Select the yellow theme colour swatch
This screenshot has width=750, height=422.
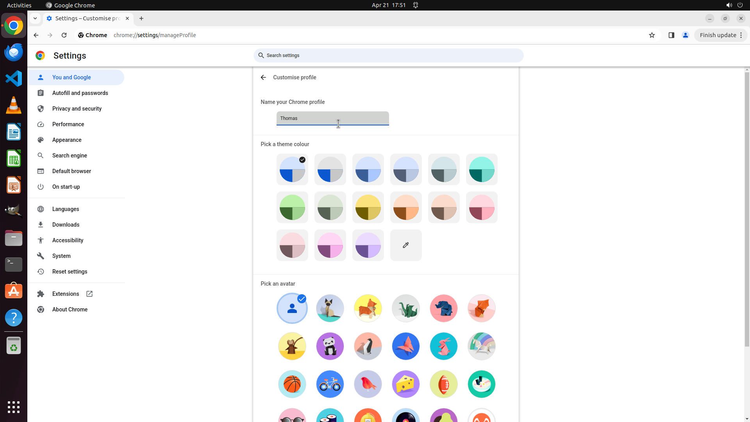368,207
